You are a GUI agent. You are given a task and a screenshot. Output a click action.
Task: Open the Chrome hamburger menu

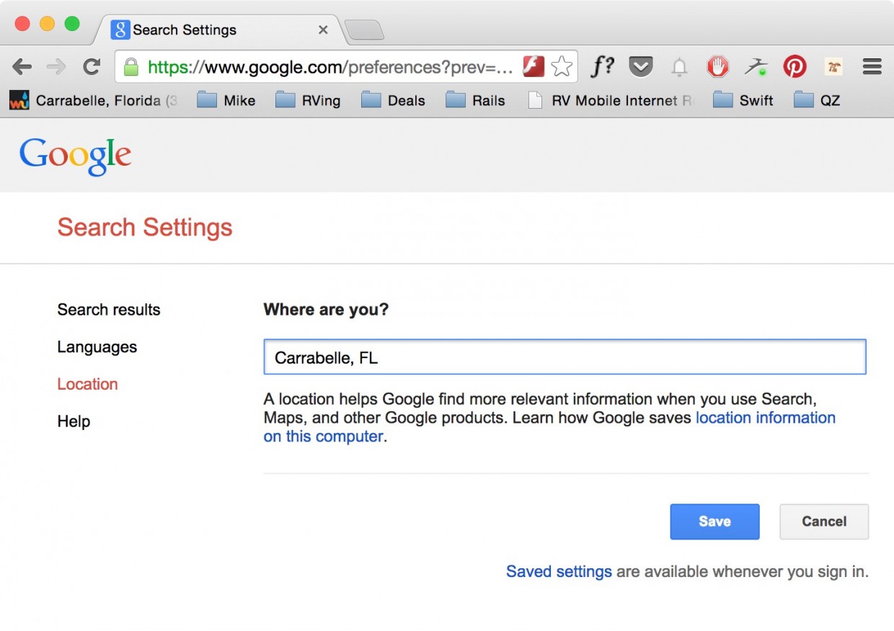[872, 67]
